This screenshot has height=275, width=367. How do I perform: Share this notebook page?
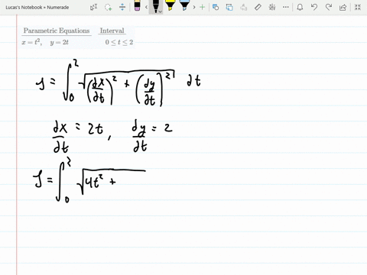(343, 7)
